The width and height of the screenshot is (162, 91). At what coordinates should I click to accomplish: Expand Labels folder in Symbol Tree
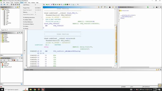(1, 39)
